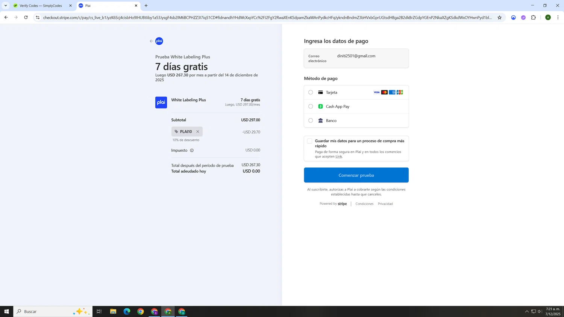The width and height of the screenshot is (564, 317).
Task: Open the Windows Start menu
Action: pos(6,311)
